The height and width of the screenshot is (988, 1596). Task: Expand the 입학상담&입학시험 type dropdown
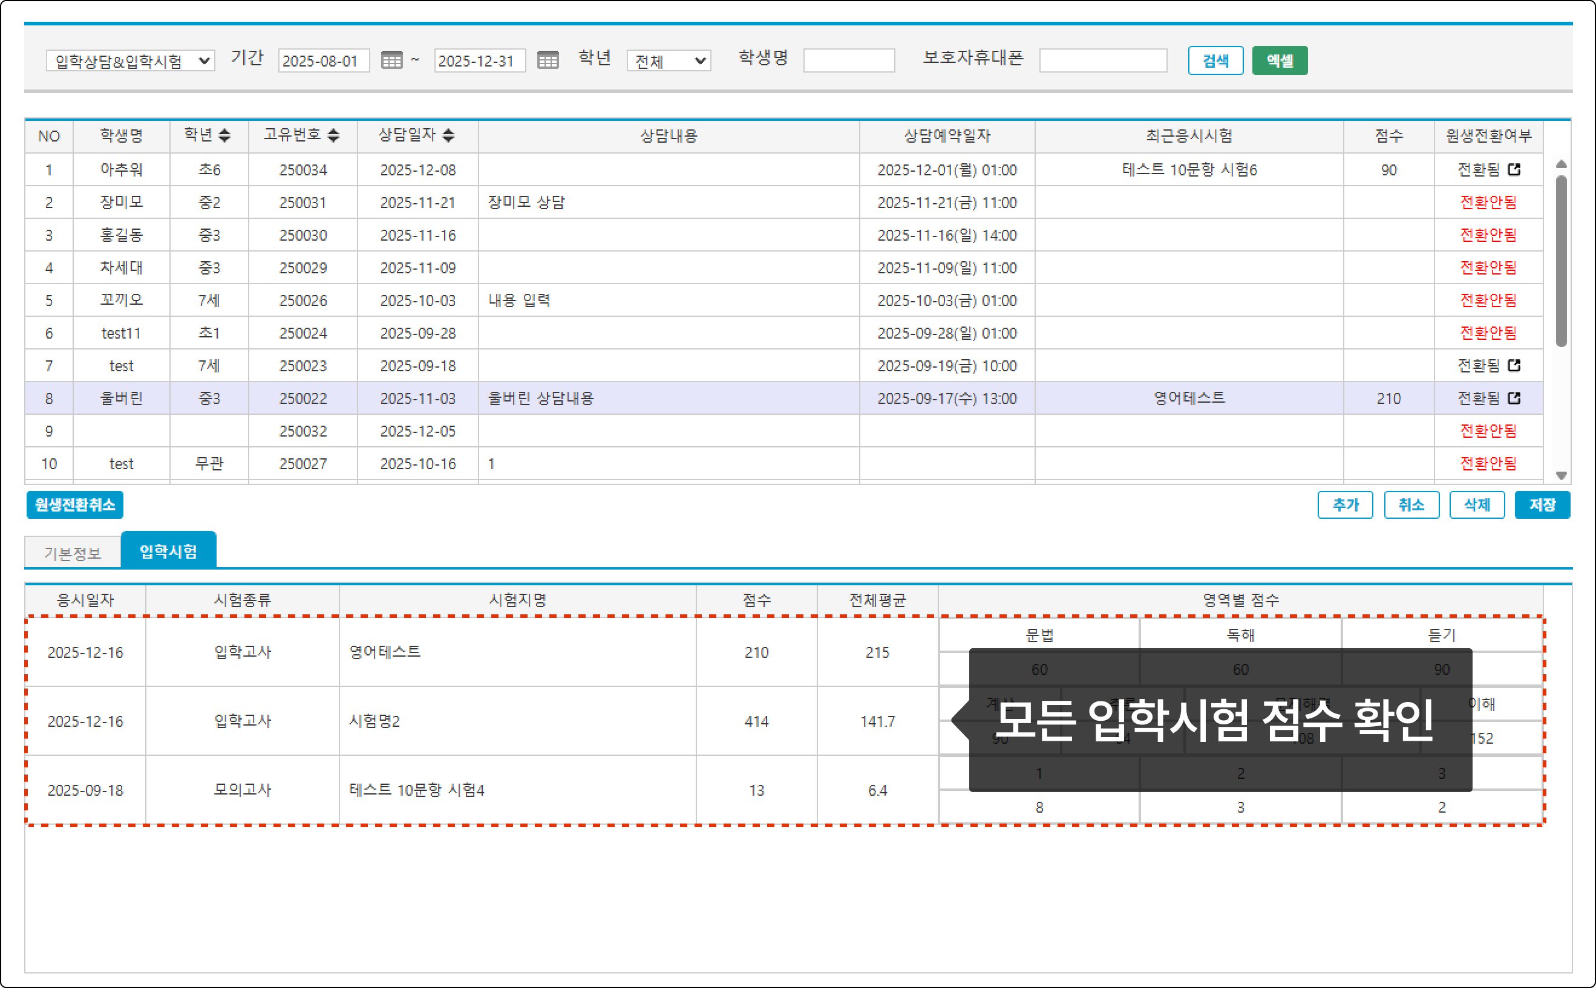pos(130,61)
